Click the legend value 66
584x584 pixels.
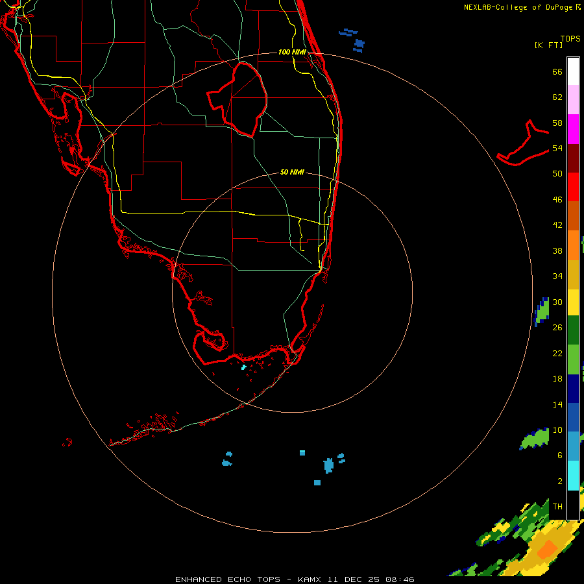pyautogui.click(x=557, y=71)
